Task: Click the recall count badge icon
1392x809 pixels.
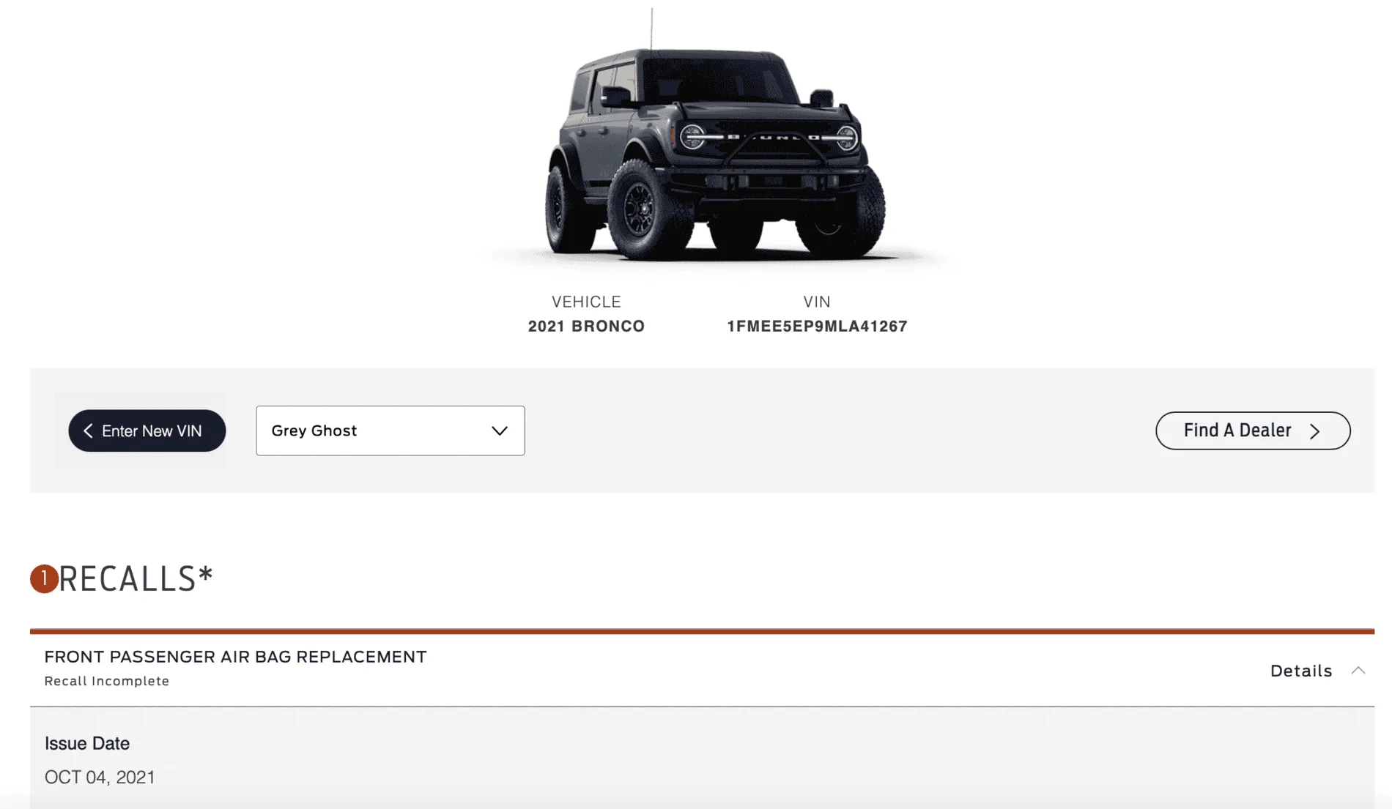Action: (44, 578)
